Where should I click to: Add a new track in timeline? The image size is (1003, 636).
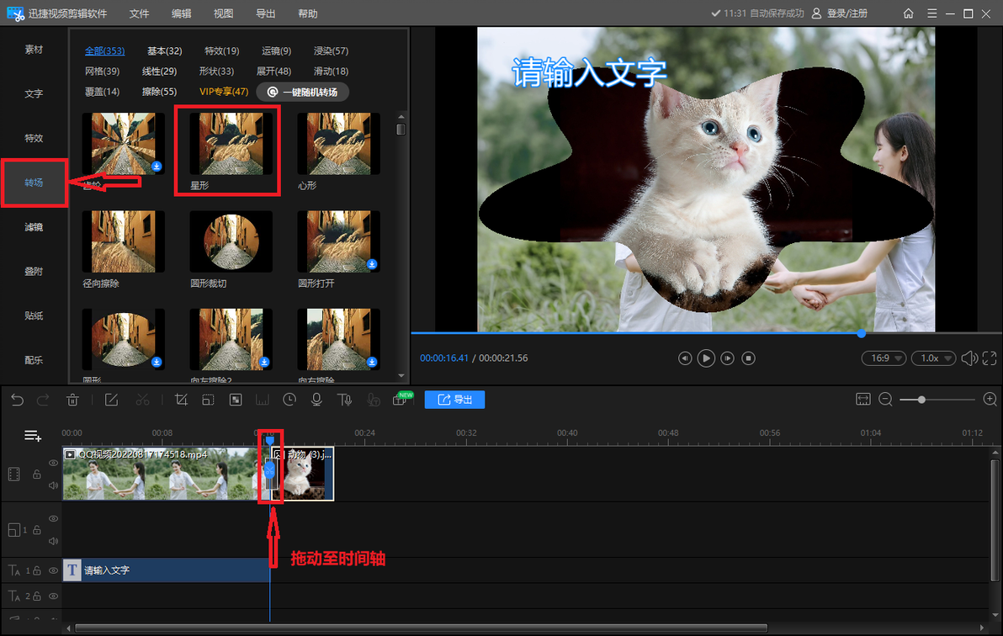33,436
